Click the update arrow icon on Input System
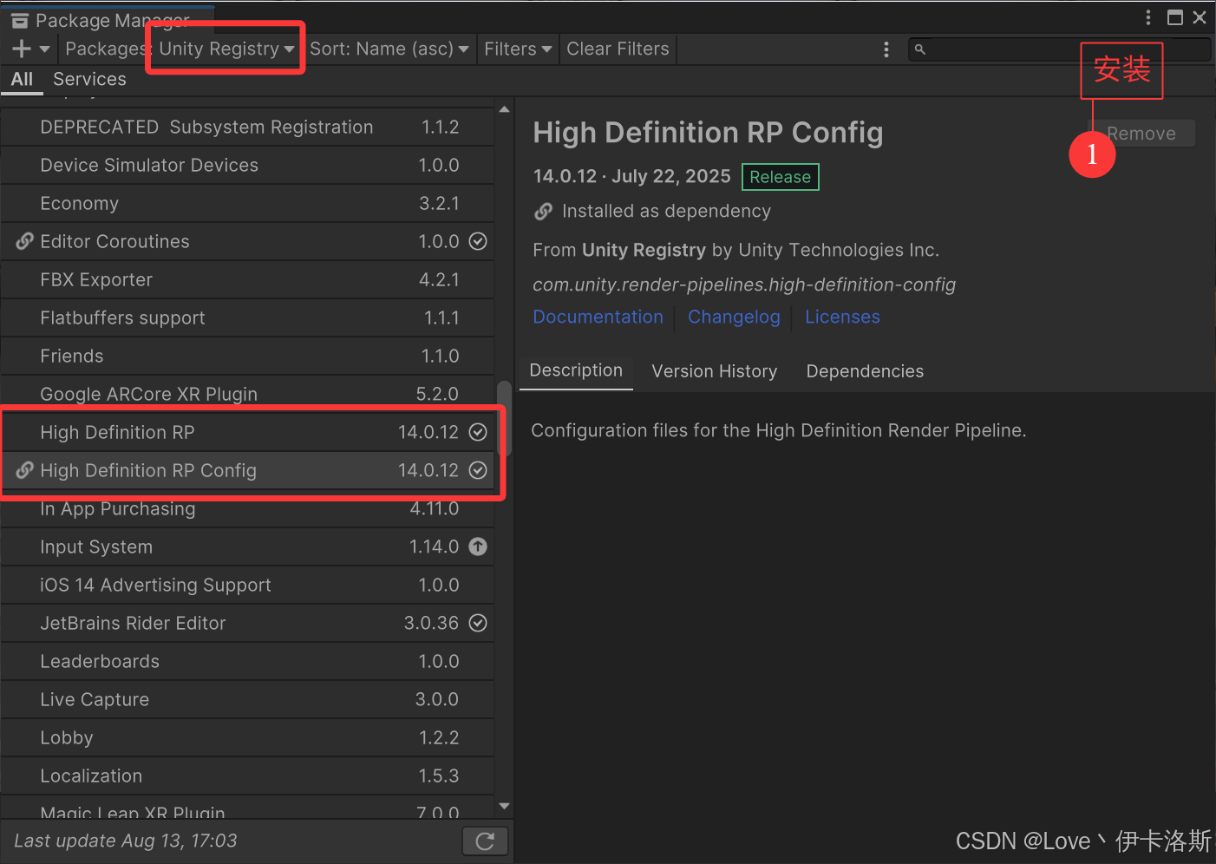The width and height of the screenshot is (1216, 864). tap(478, 547)
